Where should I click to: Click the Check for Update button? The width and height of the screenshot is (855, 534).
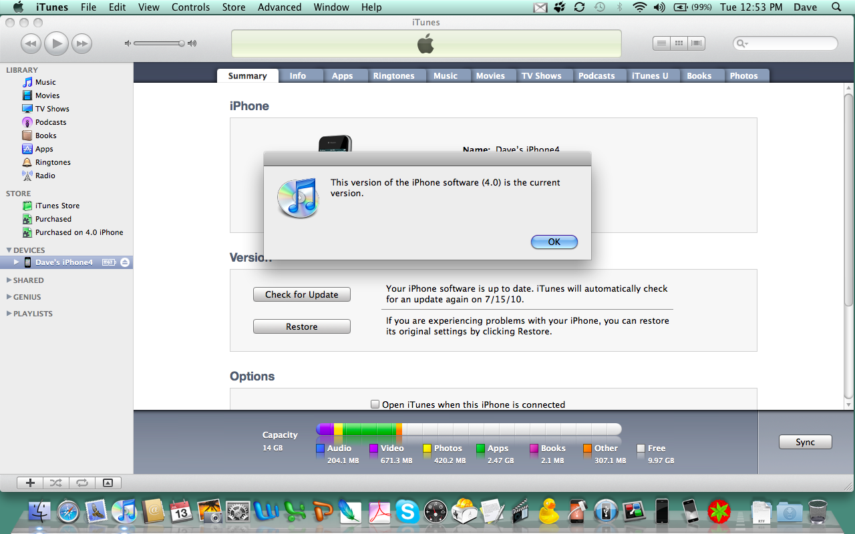302,294
